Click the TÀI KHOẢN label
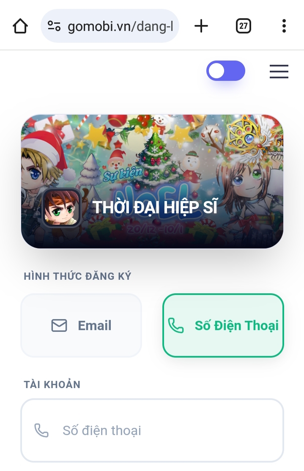Viewport: 304px width, 471px height. [x=52, y=385]
